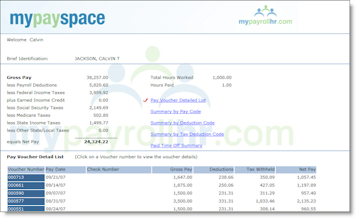Viewport: 356px width, 218px height.
Task: Open the Pay Voucher Detailed List link
Action: coord(178,100)
